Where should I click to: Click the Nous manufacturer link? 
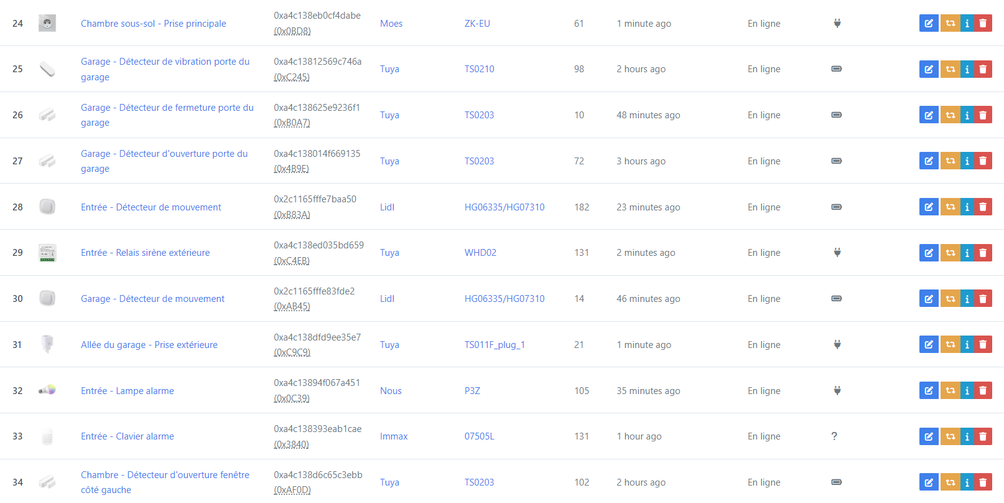tap(391, 391)
